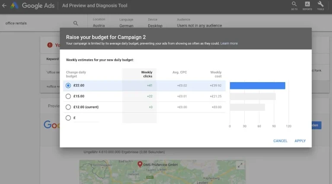Click the custom £ budget input field

point(86,118)
